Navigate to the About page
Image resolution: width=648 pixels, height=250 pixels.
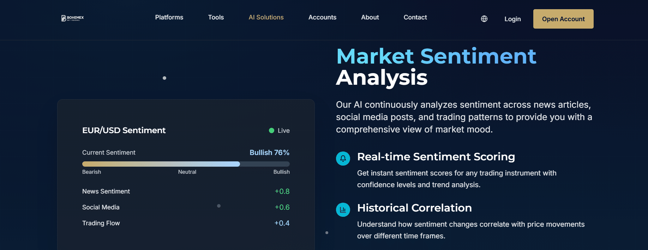click(370, 17)
